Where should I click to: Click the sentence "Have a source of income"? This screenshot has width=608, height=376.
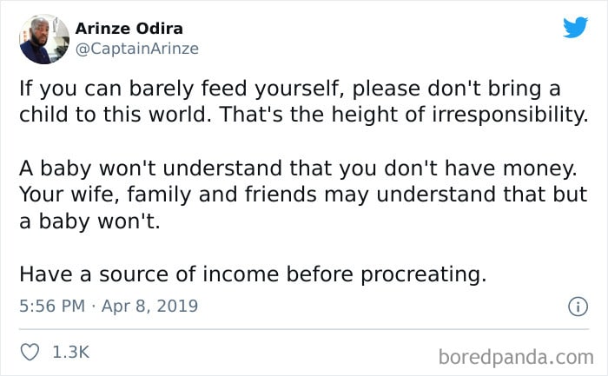(x=253, y=274)
